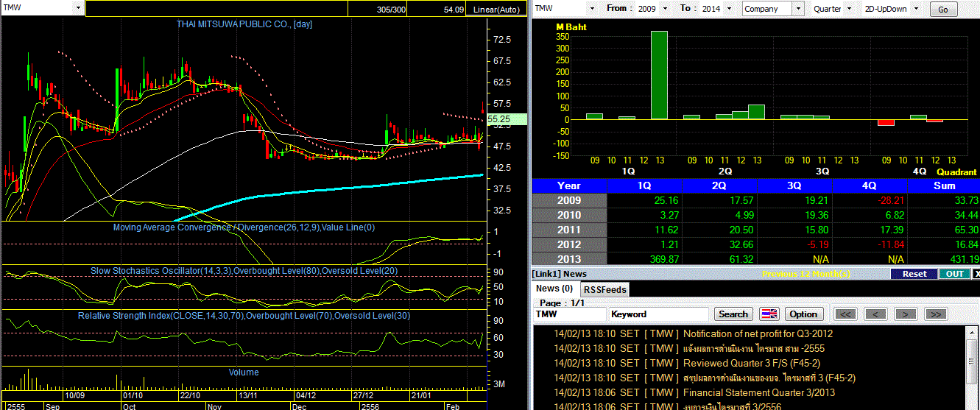Viewport: 980px width, 410px height.
Task: Click the Keyword search field
Action: point(659,314)
